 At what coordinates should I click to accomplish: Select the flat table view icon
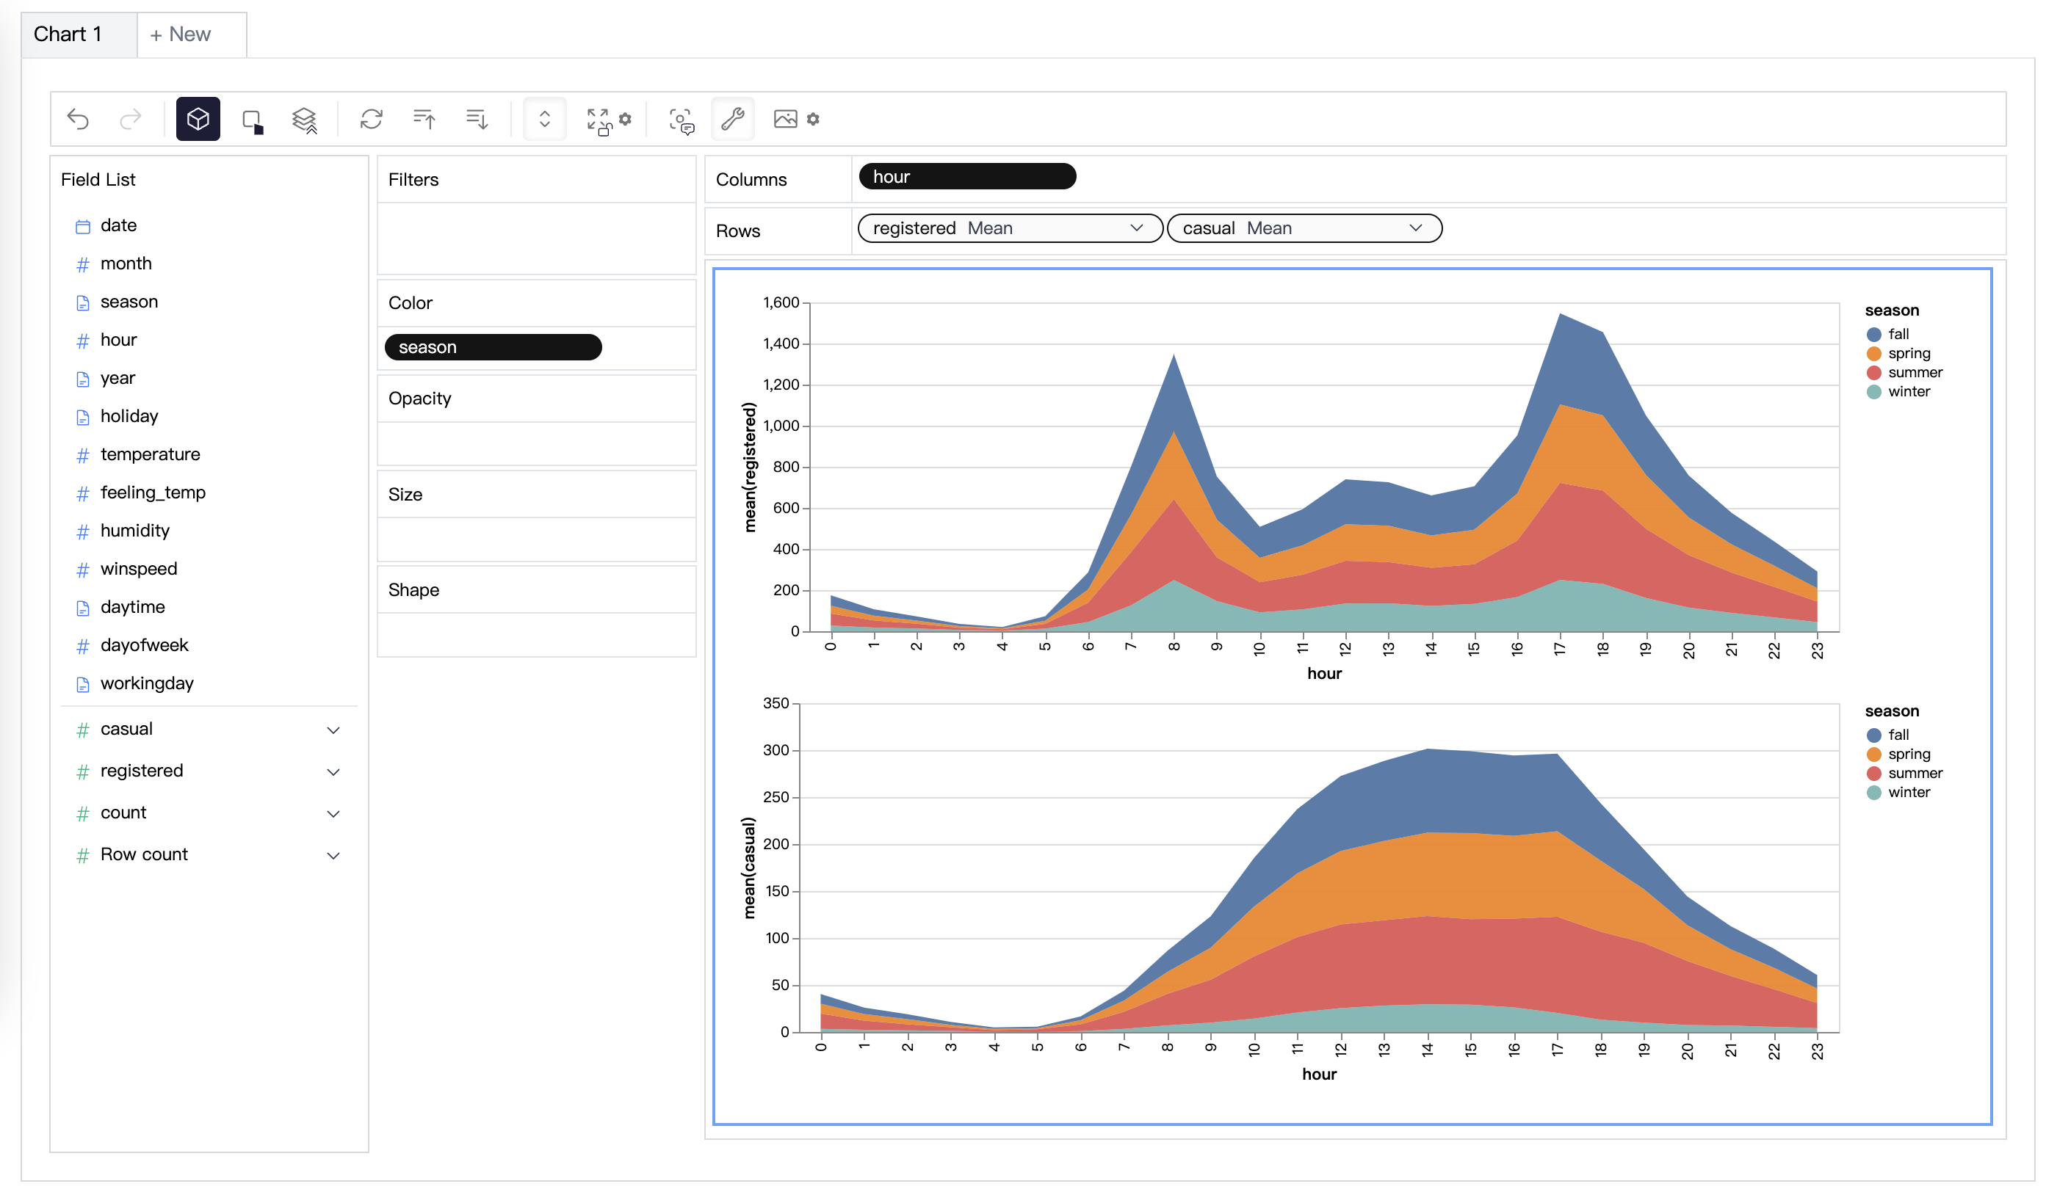[x=251, y=117]
